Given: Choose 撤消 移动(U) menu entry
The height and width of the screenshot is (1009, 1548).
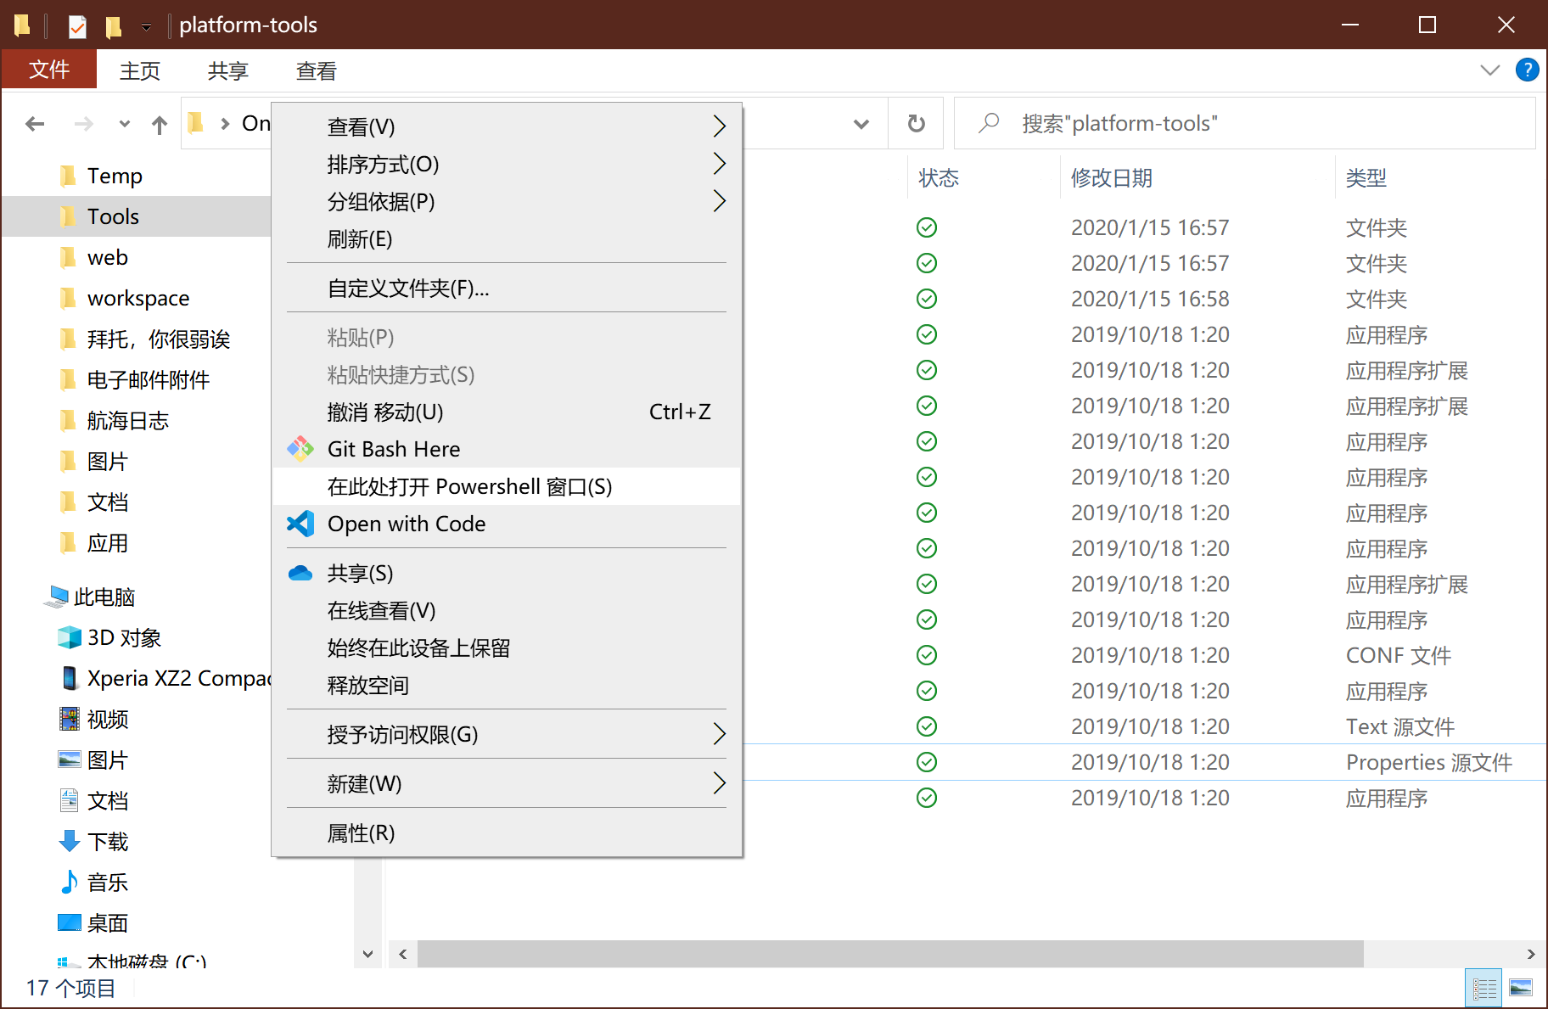Looking at the screenshot, I should point(507,412).
